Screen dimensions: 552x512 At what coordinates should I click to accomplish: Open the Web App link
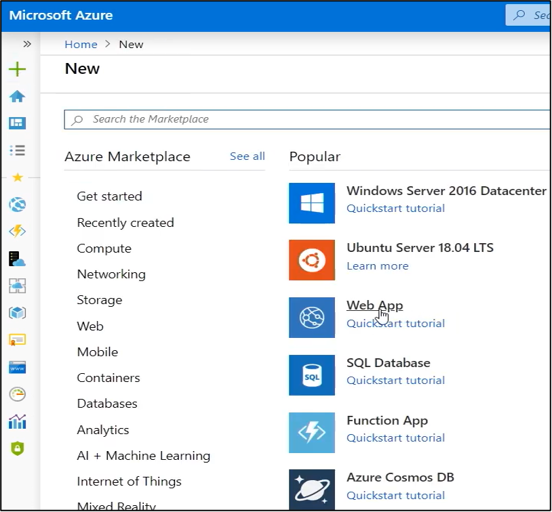[374, 305]
